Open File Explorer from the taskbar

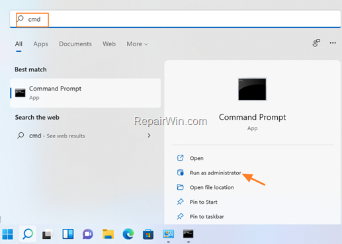(108, 234)
